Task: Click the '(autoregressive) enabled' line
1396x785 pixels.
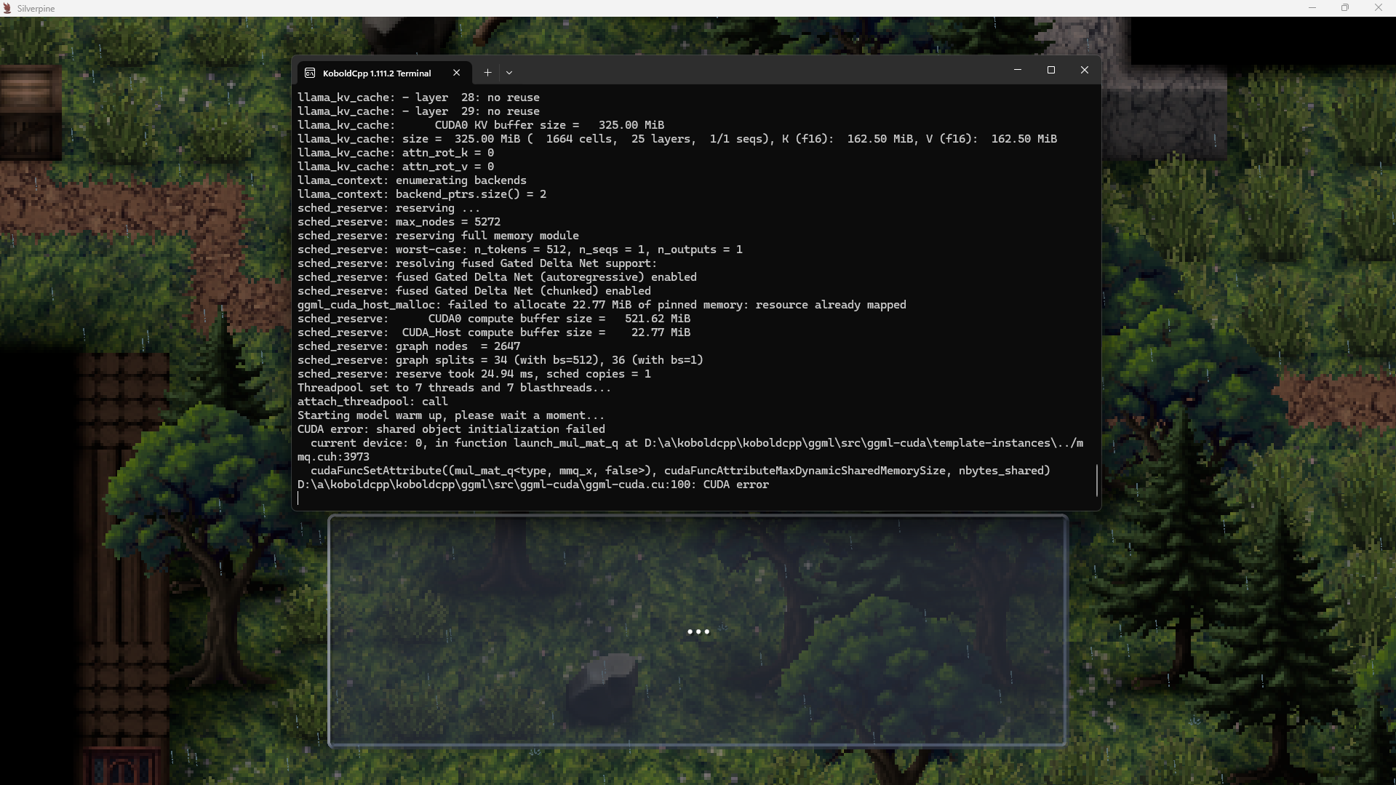Action: coord(497,277)
